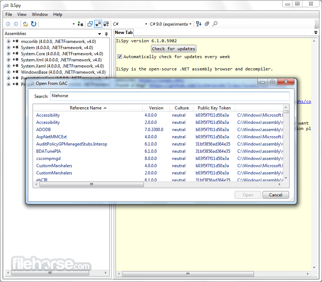The width and height of the screenshot is (322, 282).
Task: Click Cancel in Open From GAC dialog
Action: tap(276, 195)
